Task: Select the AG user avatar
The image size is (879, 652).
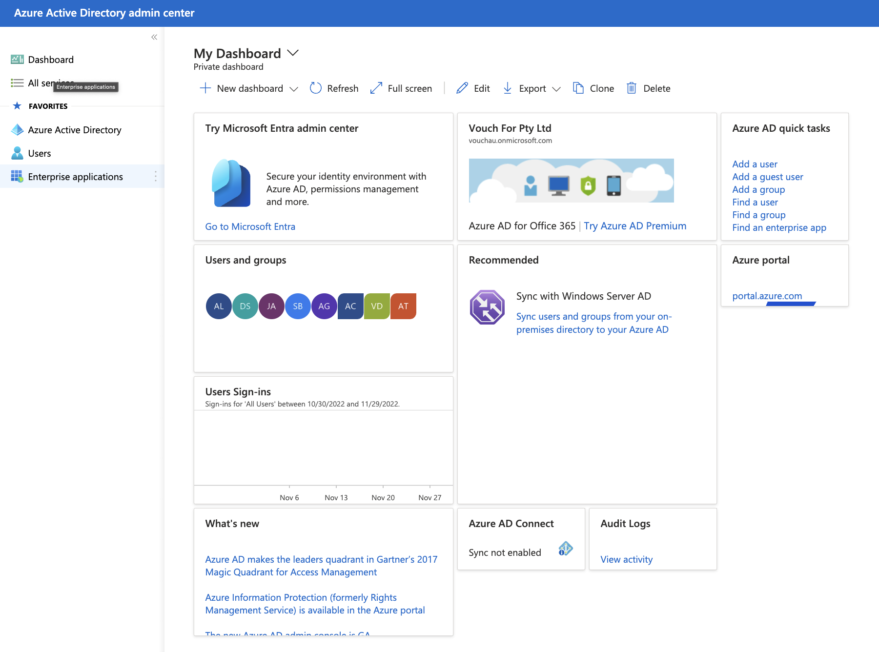Action: pyautogui.click(x=324, y=306)
